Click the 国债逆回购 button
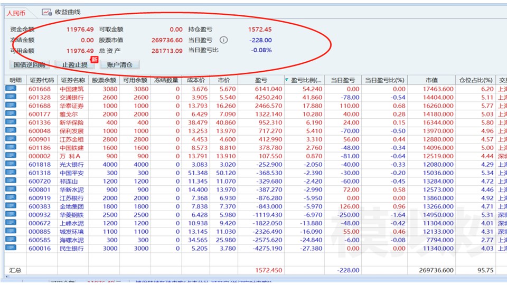The width and height of the screenshot is (507, 285). [30, 64]
